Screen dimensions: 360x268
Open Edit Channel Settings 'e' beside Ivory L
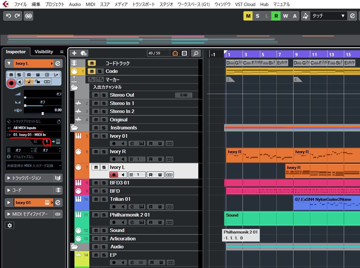click(x=58, y=63)
